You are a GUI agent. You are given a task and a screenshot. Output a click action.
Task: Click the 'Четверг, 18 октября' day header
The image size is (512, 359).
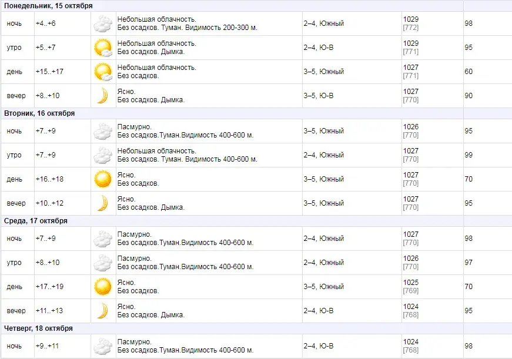(39, 328)
